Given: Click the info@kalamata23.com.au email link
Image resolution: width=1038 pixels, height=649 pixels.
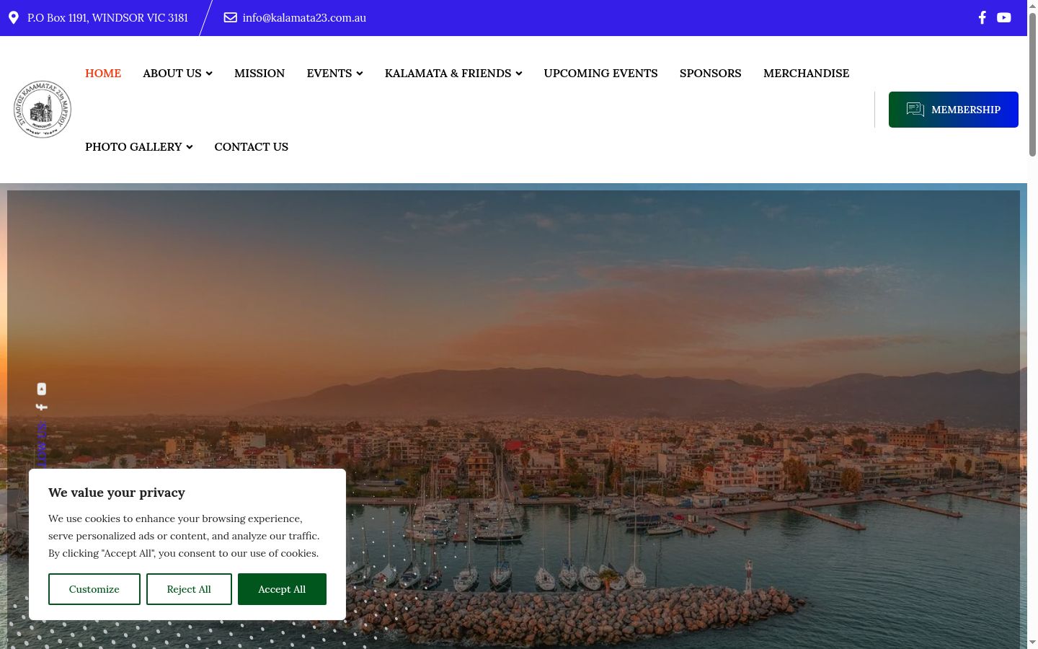Looking at the screenshot, I should (304, 17).
